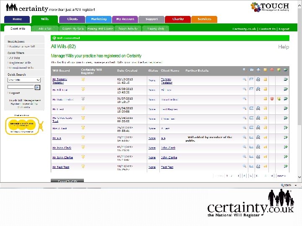Click magnifier icon in 31/07/2013 row
This screenshot has height=226, width=302.
coord(245,99)
